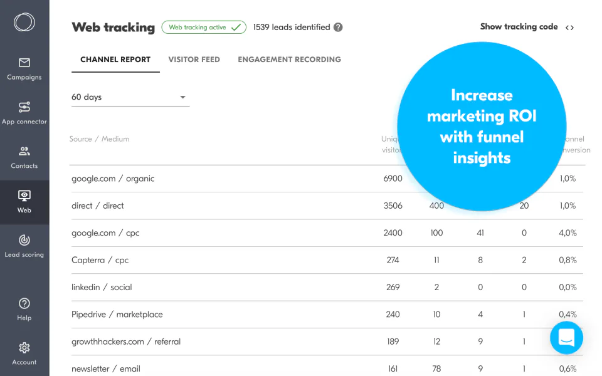Select the Web tracking sidebar icon
The height and width of the screenshot is (376, 602).
[x=24, y=202]
